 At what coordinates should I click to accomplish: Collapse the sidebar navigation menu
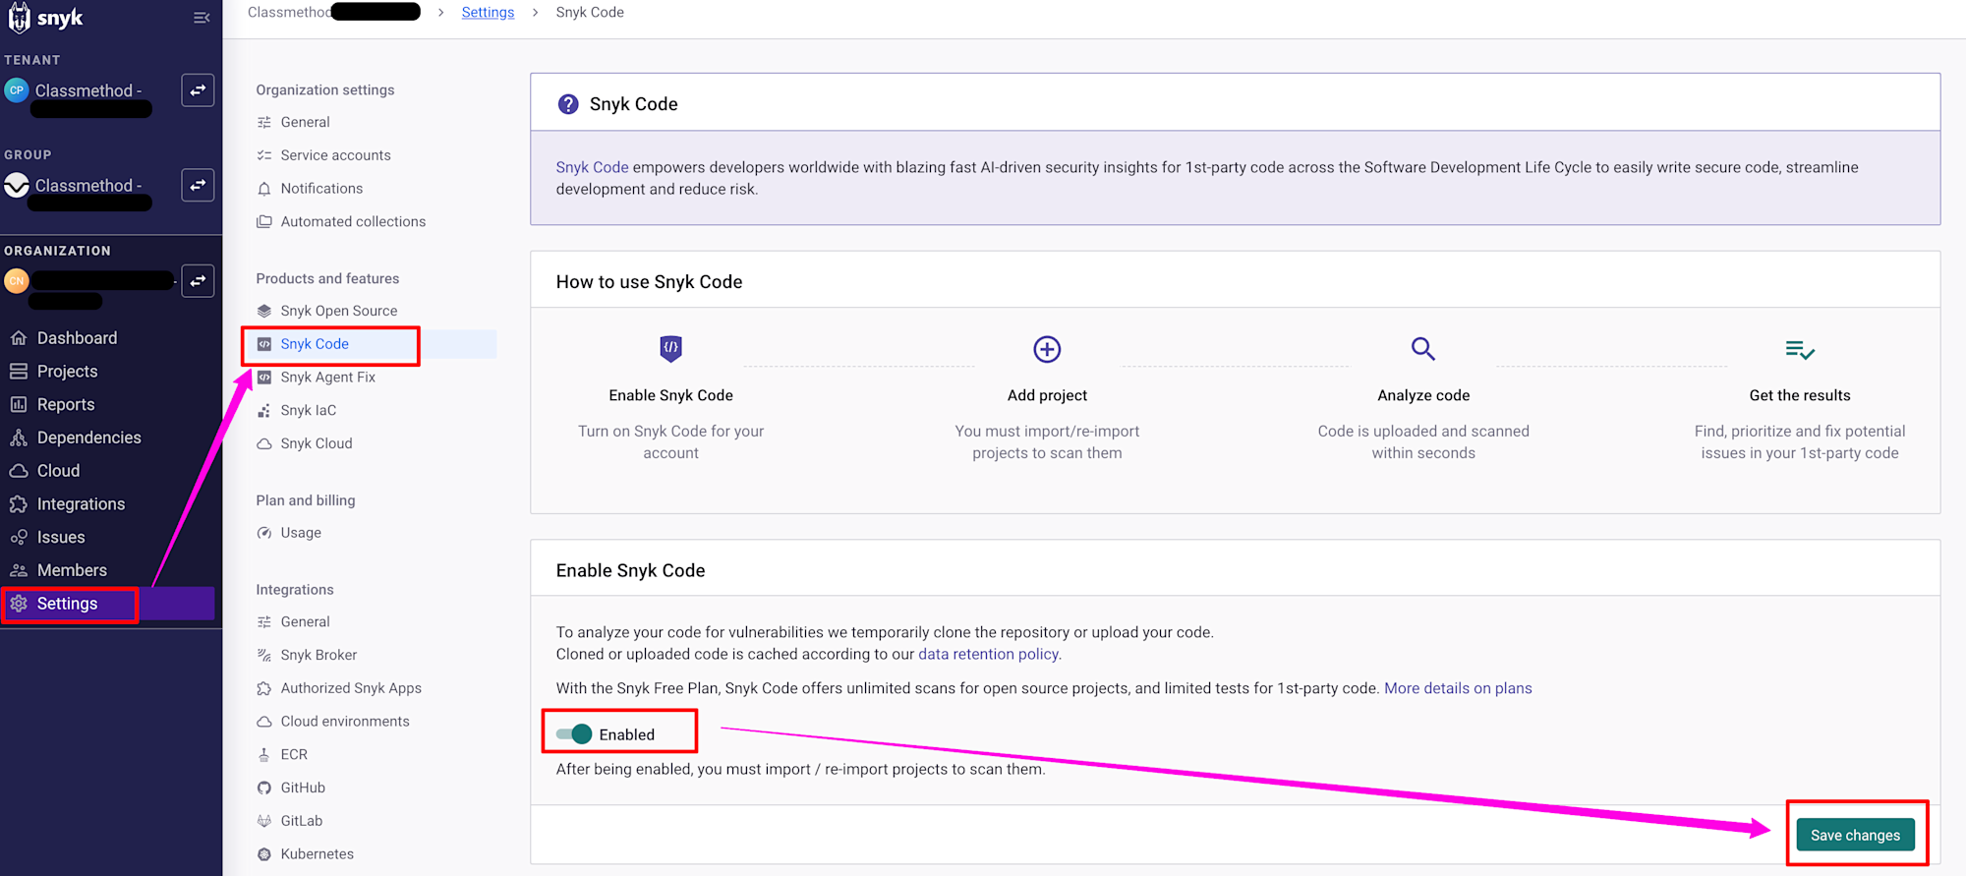202,18
